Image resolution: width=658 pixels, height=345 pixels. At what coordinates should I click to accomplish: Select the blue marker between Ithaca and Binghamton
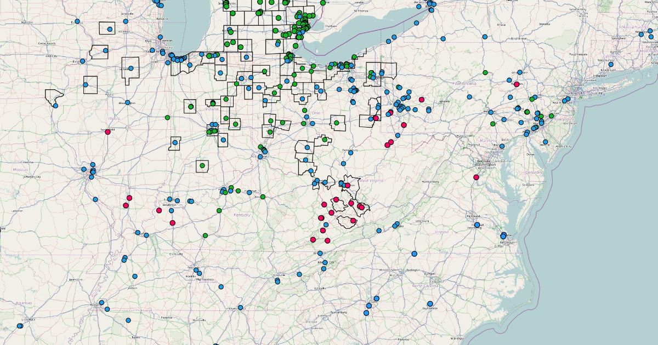(485, 37)
